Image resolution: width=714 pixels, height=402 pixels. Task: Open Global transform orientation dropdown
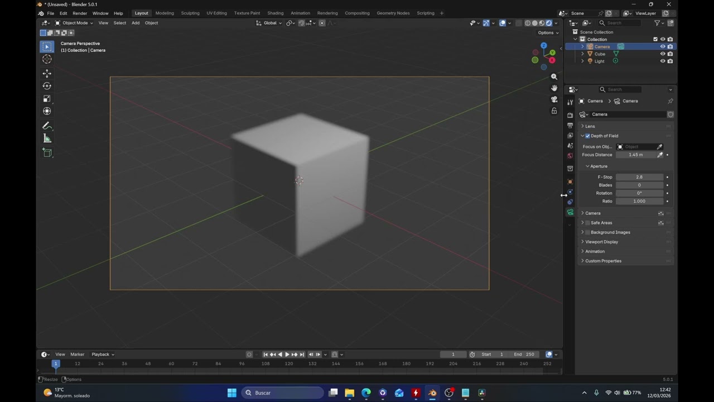[x=269, y=23]
